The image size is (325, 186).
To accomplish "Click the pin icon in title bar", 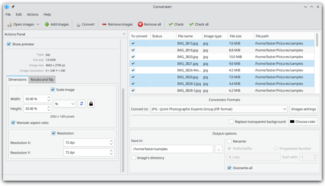I will (x=13, y=7).
